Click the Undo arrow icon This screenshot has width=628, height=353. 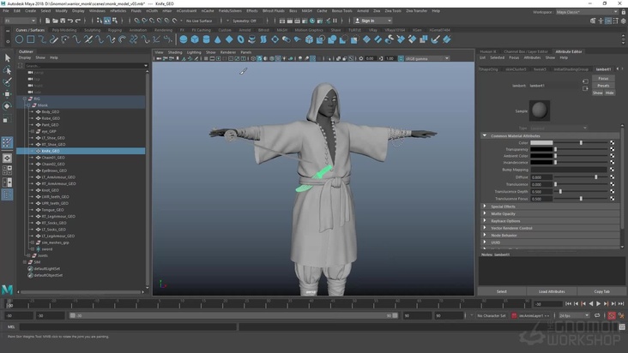click(70, 21)
